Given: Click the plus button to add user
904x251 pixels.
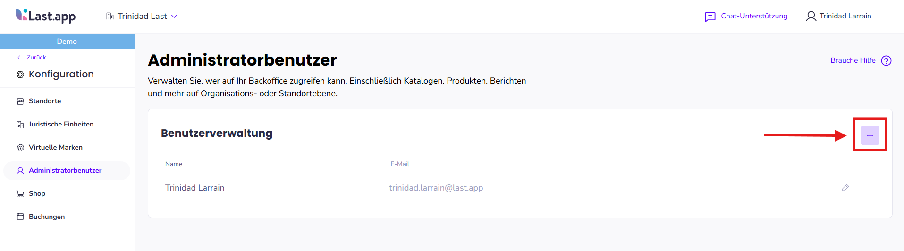Looking at the screenshot, I should coord(870,135).
